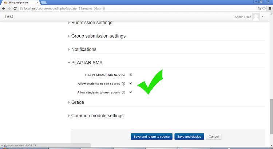273x149 pixels.
Task: Uncheck Allow students to see reports
Action: coord(131,92)
